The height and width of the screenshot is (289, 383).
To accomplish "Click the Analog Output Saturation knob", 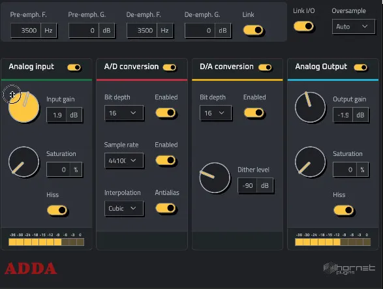I will [x=310, y=162].
